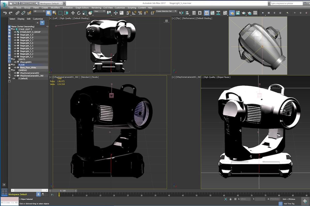310x206 pixels.
Task: Open the Graph Editors menu
Action: [82, 8]
